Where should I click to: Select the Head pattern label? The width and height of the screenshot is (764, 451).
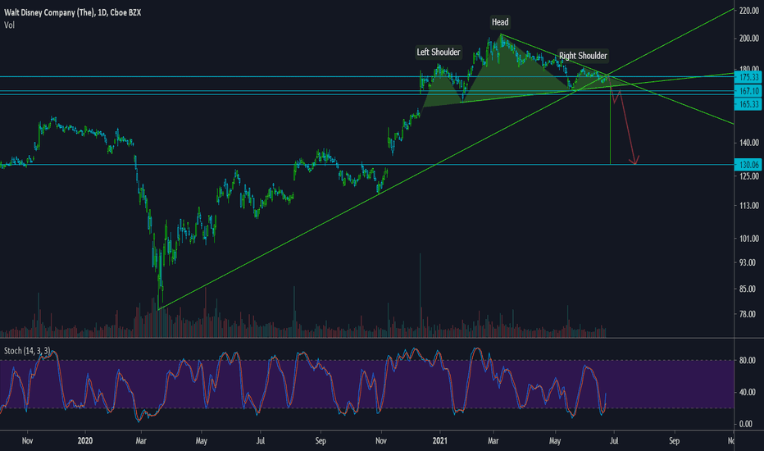point(500,22)
